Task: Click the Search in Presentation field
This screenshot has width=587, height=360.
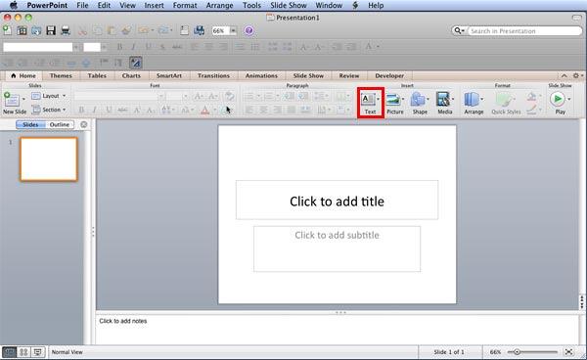Action: (524, 30)
